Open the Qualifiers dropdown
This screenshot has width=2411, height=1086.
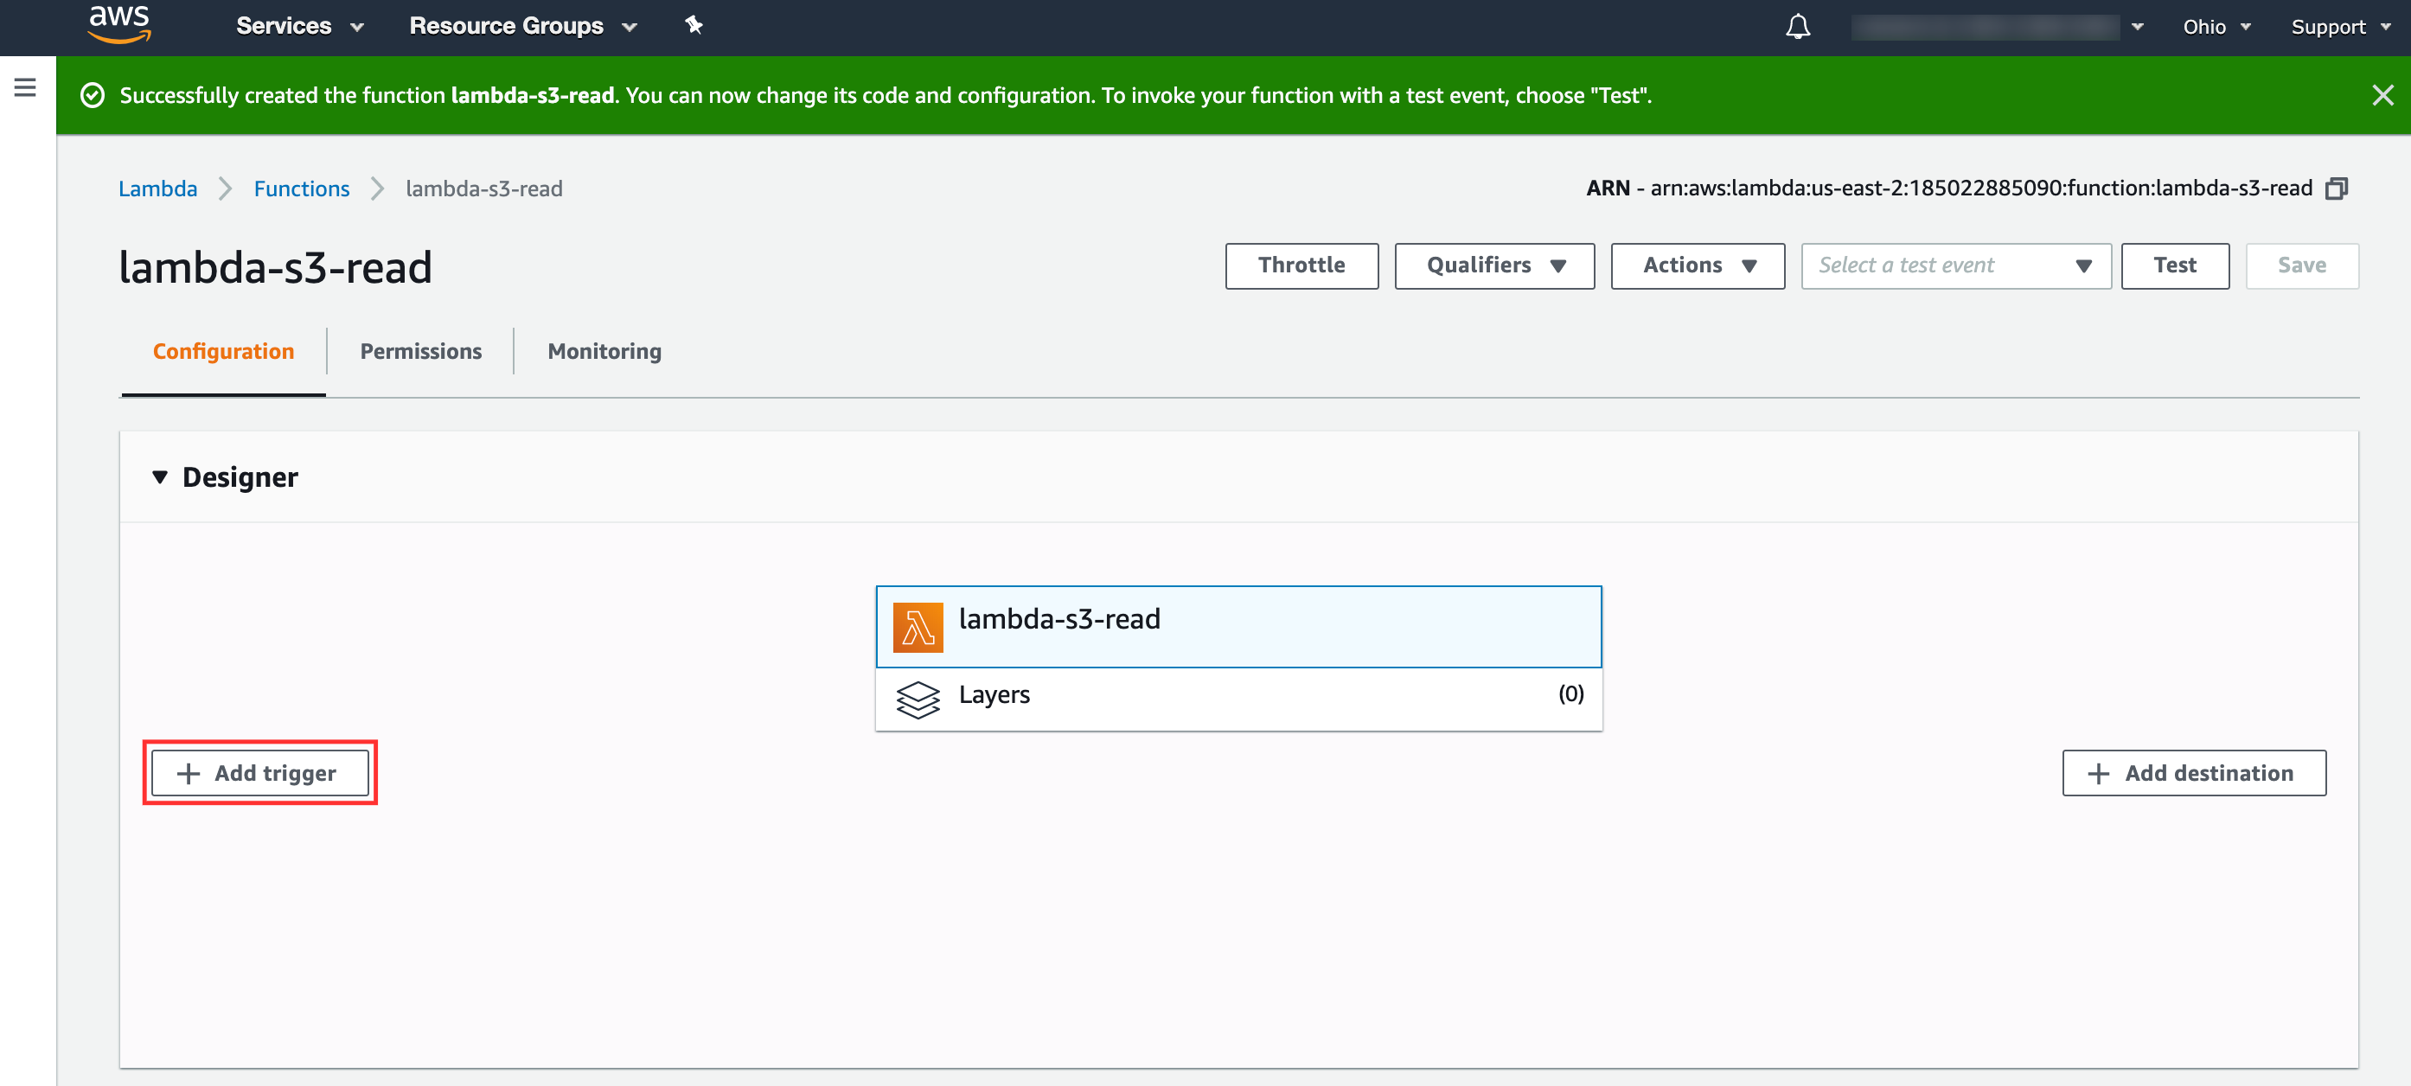1493,266
